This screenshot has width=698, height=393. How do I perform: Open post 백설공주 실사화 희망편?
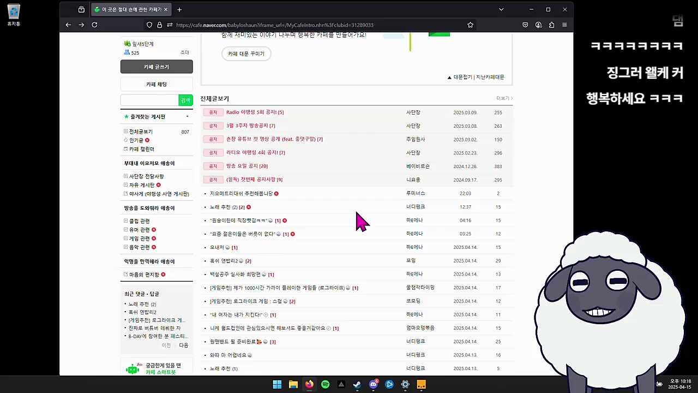coord(235,274)
